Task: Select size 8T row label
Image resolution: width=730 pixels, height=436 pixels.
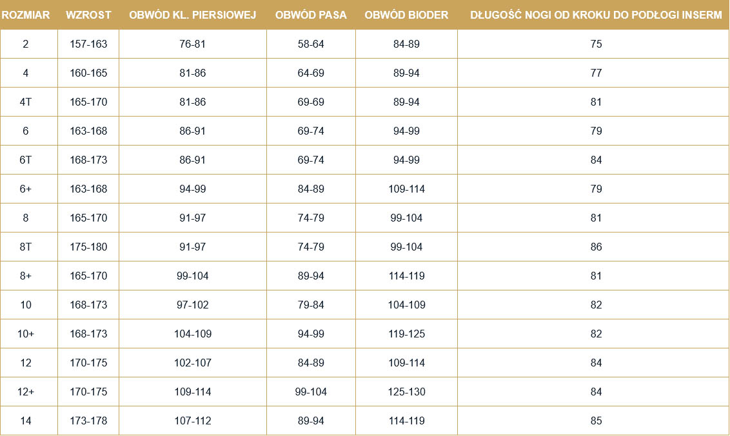Action: [x=26, y=247]
